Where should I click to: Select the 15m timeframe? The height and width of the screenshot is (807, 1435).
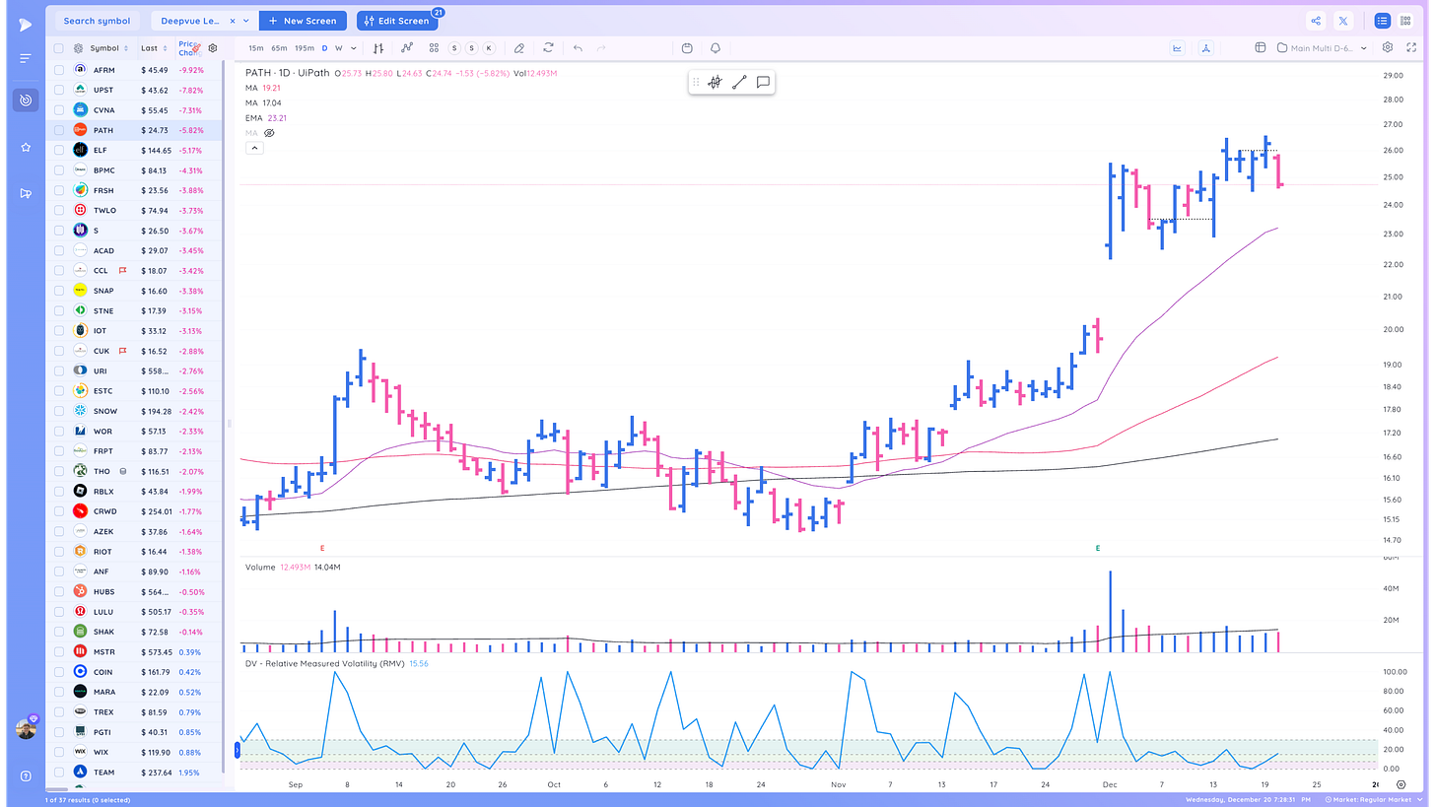coord(255,47)
